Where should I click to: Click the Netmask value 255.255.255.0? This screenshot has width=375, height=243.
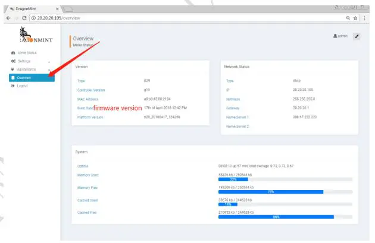pos(304,99)
